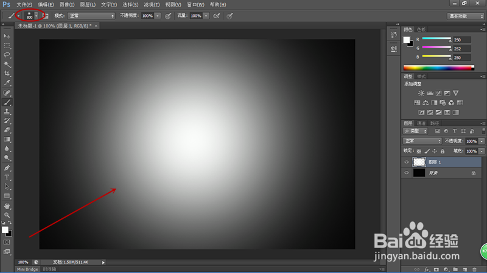
Task: Switch to the 色板 tab
Action: pos(421,29)
